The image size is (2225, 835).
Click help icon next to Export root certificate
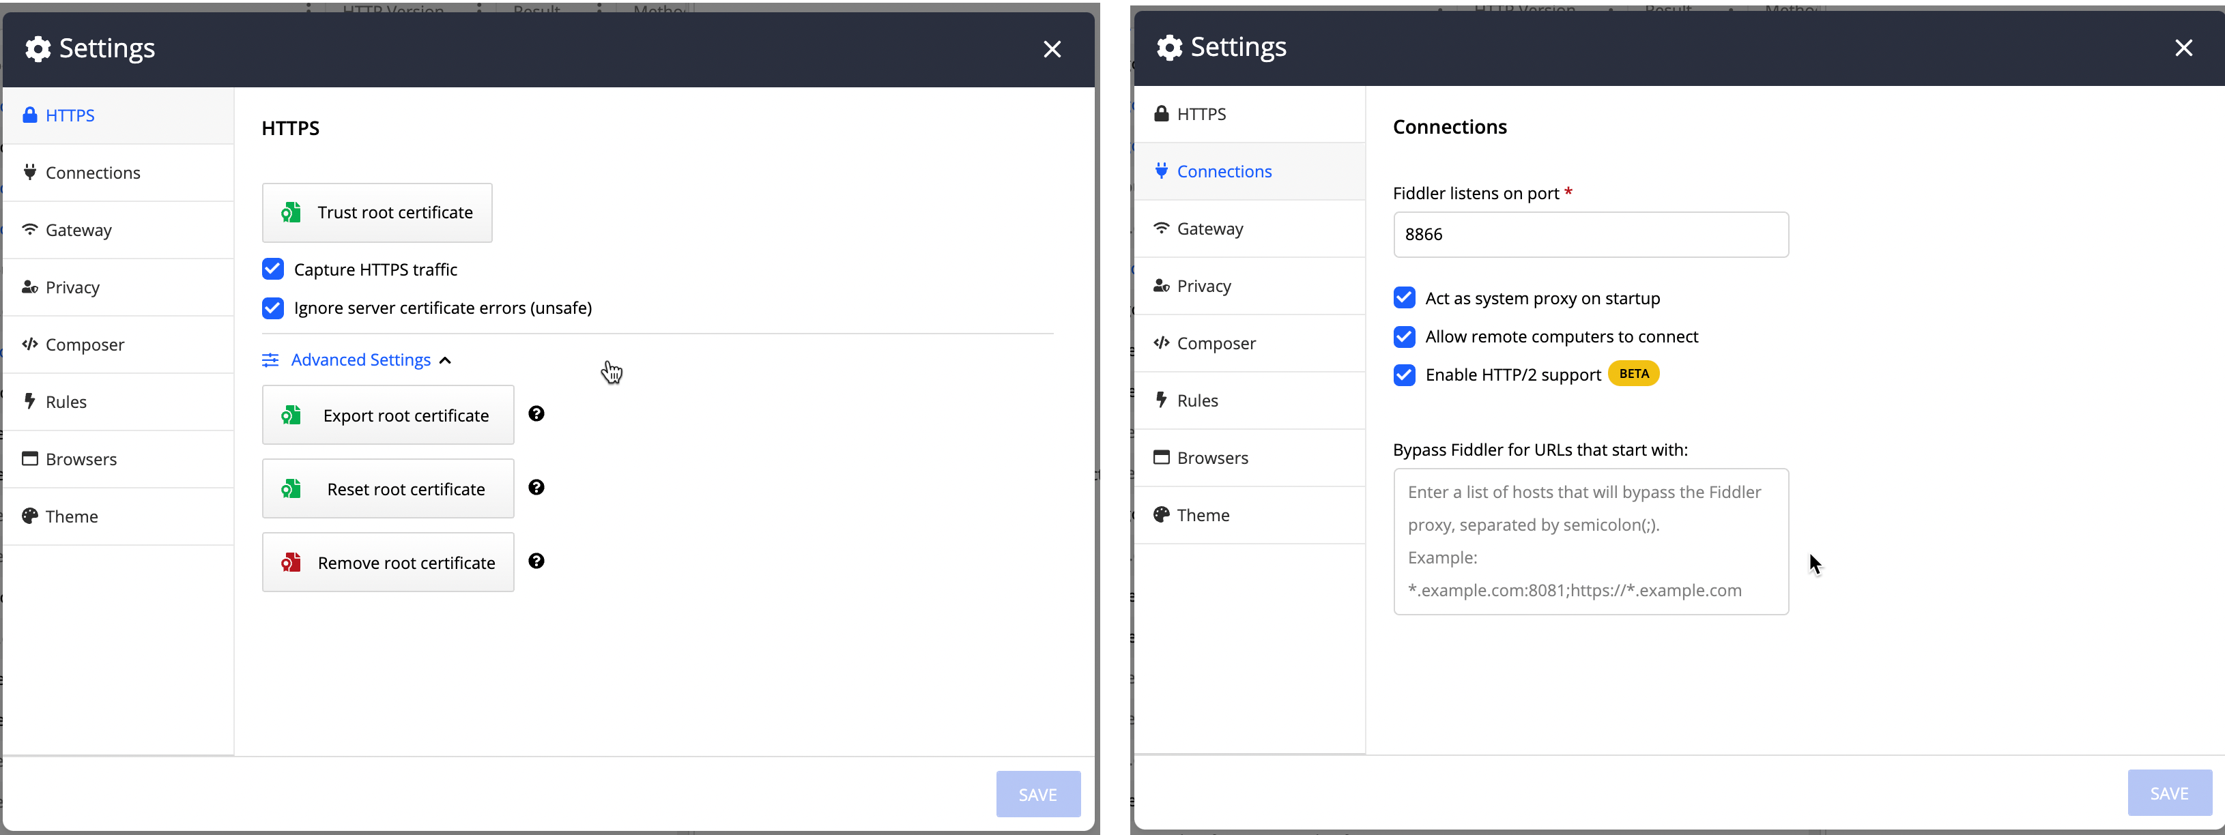point(536,413)
